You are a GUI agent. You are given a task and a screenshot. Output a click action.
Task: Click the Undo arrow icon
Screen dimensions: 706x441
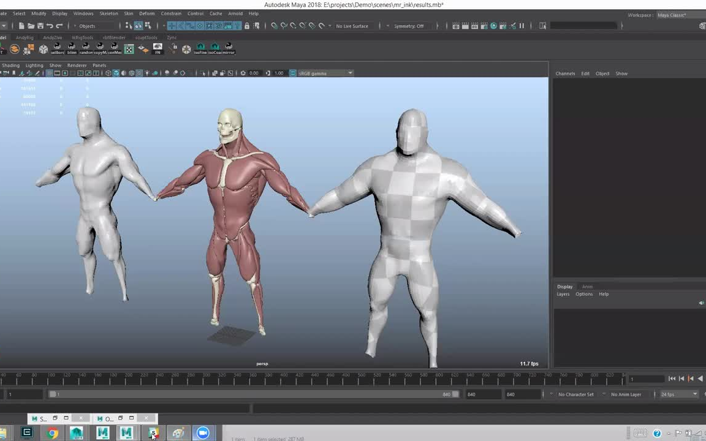(x=50, y=26)
